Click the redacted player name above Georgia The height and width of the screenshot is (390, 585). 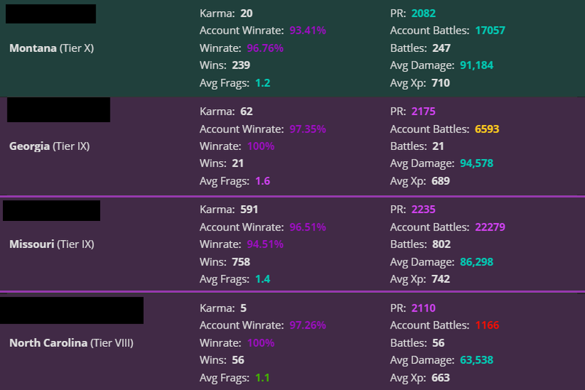coord(58,110)
